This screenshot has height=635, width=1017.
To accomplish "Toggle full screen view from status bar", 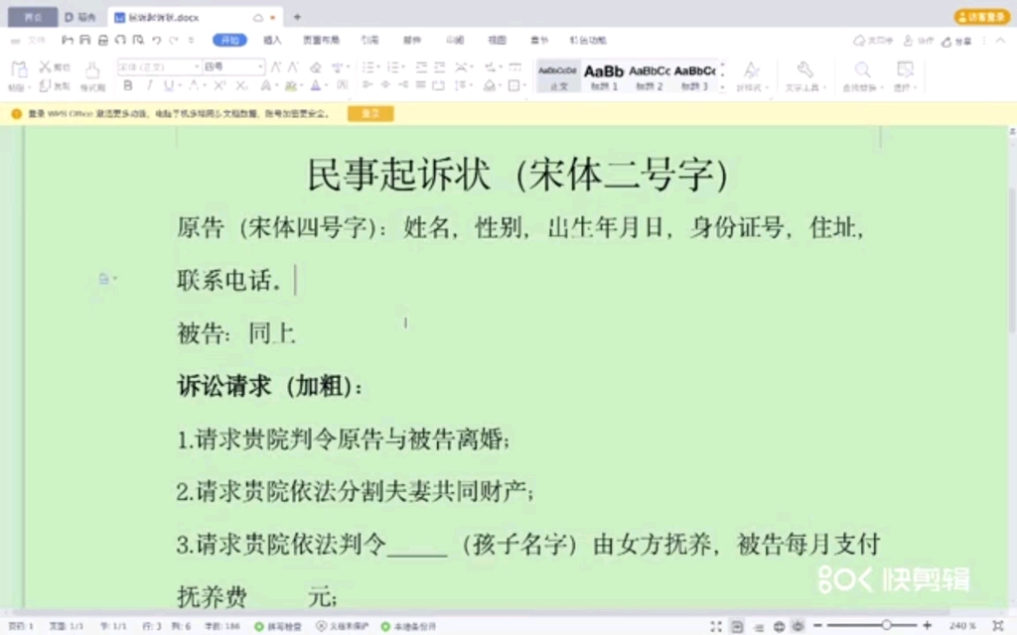I will coord(715,626).
